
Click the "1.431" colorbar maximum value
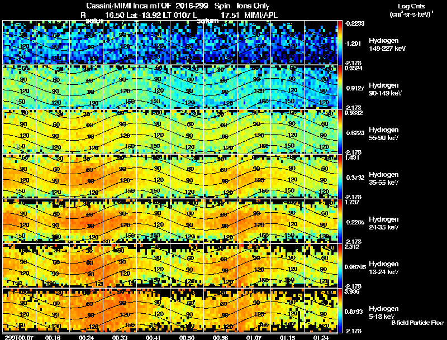pyautogui.click(x=353, y=157)
